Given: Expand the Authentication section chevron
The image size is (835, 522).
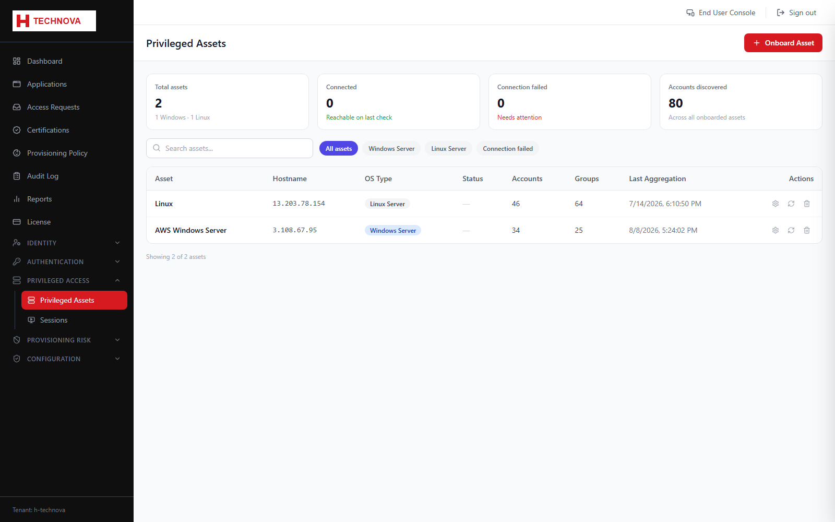Looking at the screenshot, I should (x=117, y=262).
